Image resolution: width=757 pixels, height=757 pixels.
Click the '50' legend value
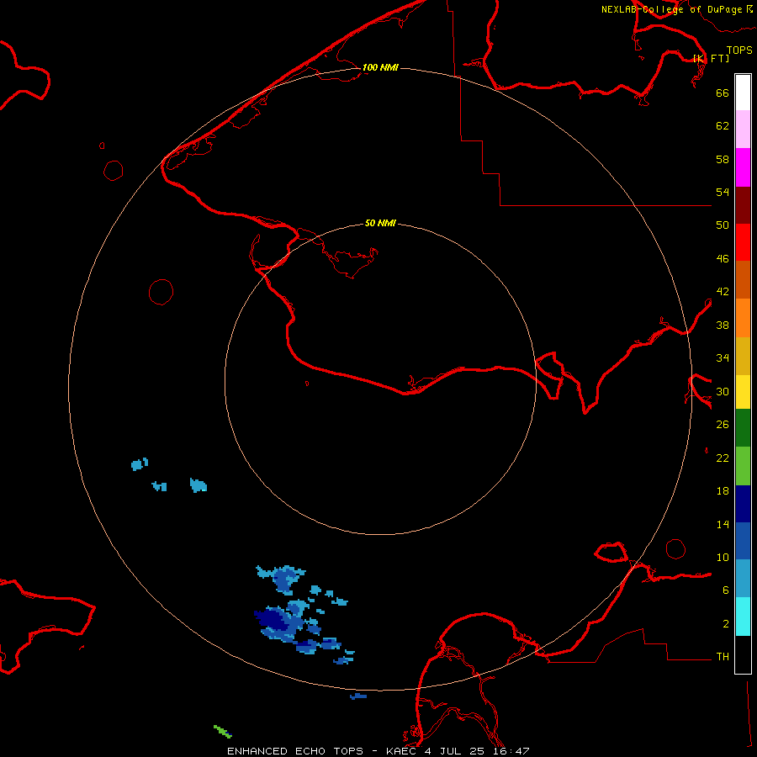tap(723, 225)
